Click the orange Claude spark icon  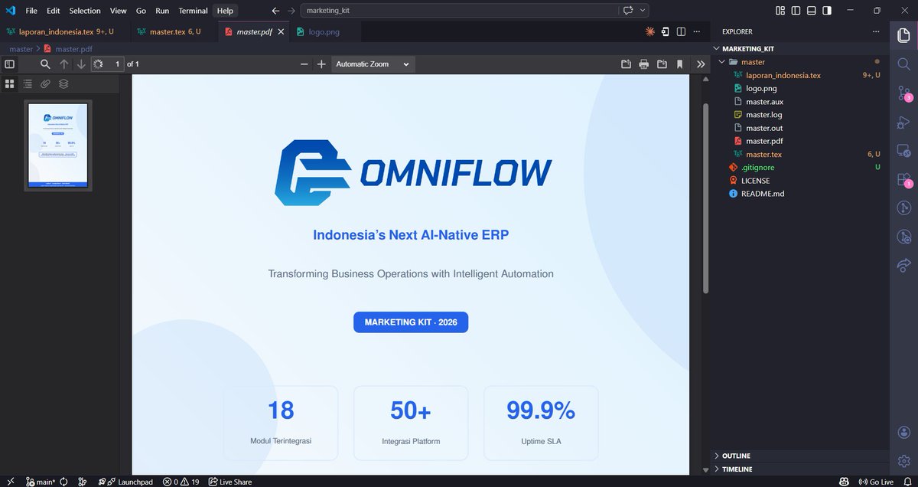pos(650,31)
